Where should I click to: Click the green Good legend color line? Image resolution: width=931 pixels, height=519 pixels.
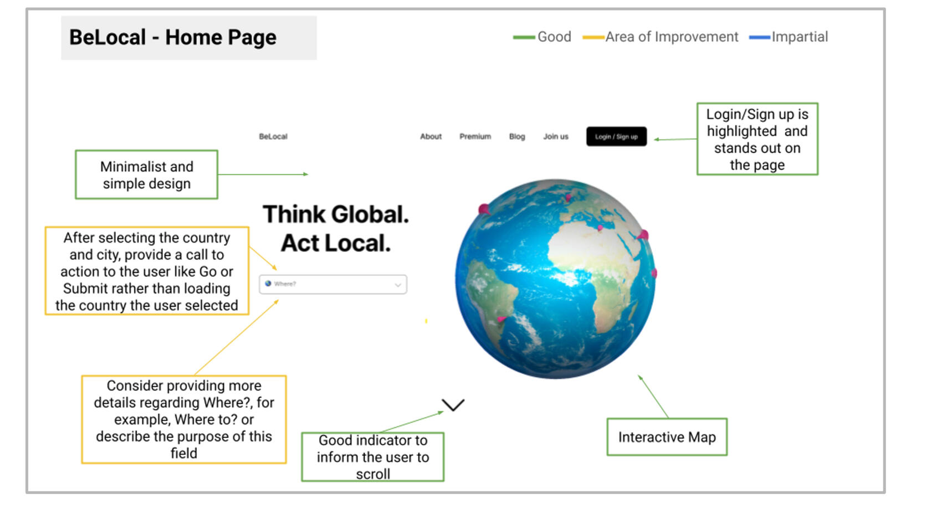click(524, 38)
